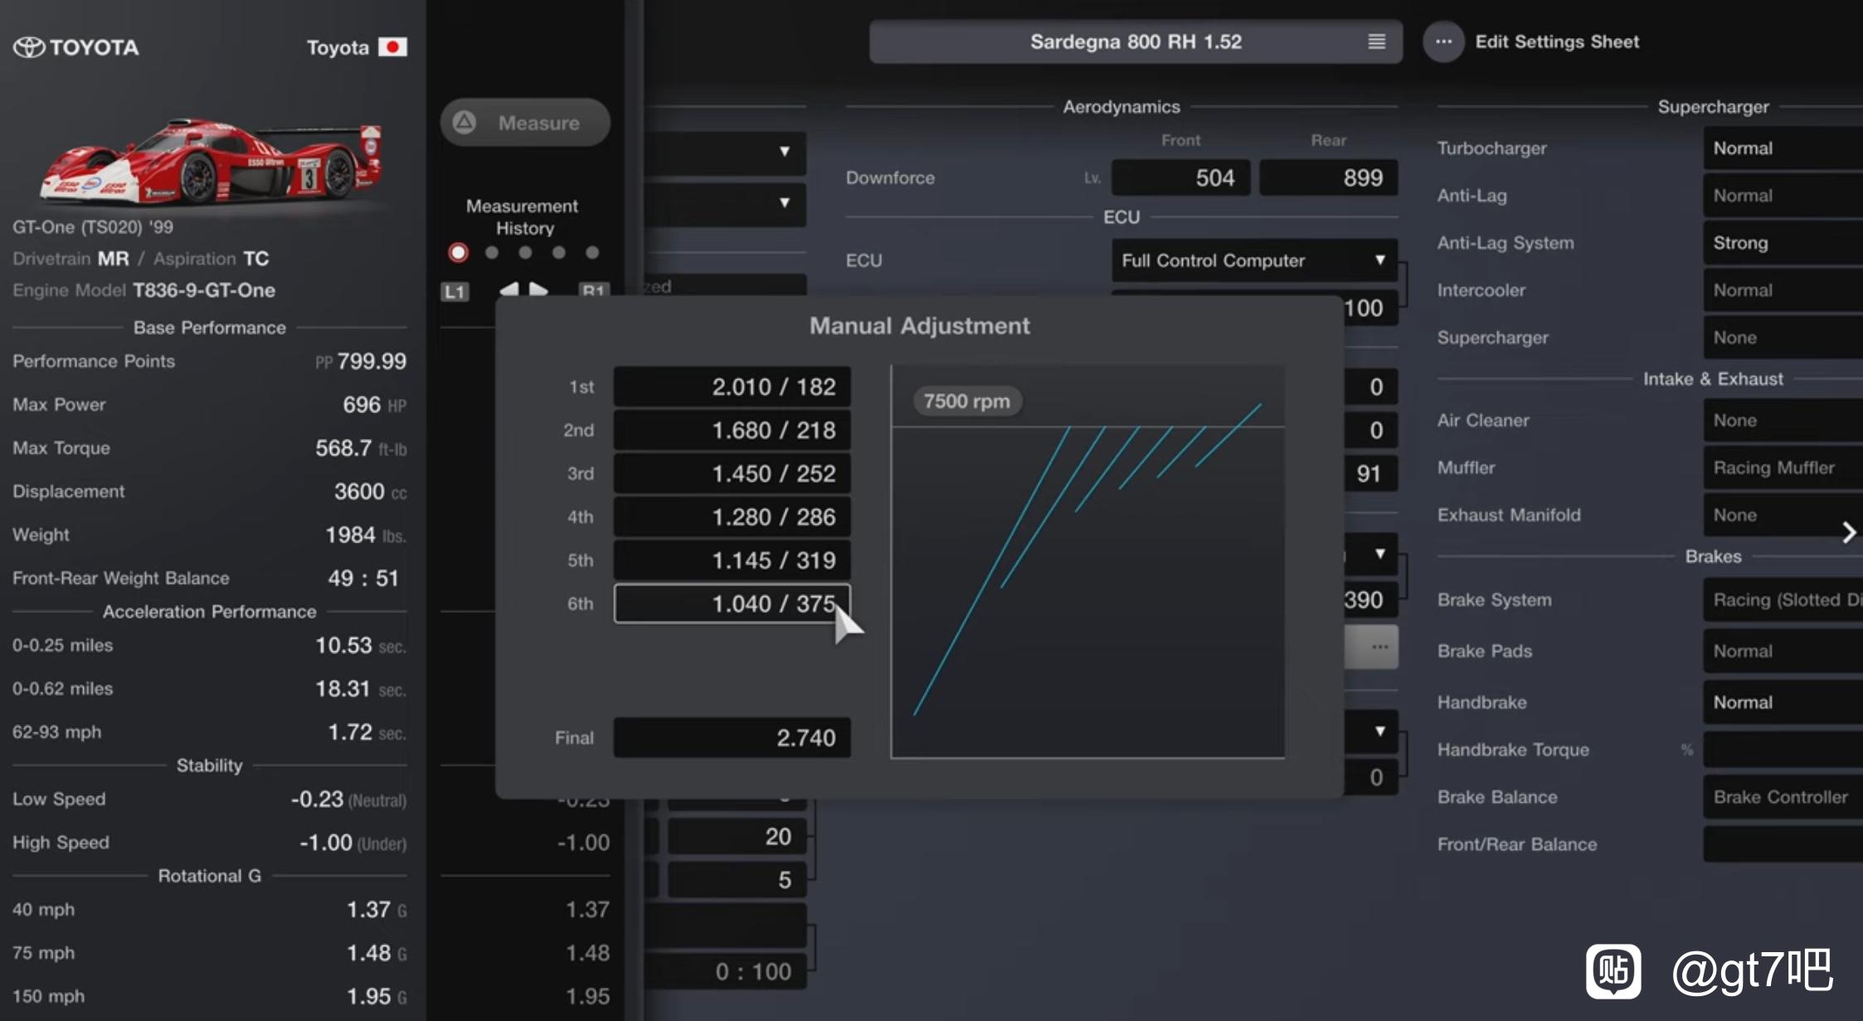
Task: Click the L1 previous history button
Action: [x=455, y=291]
